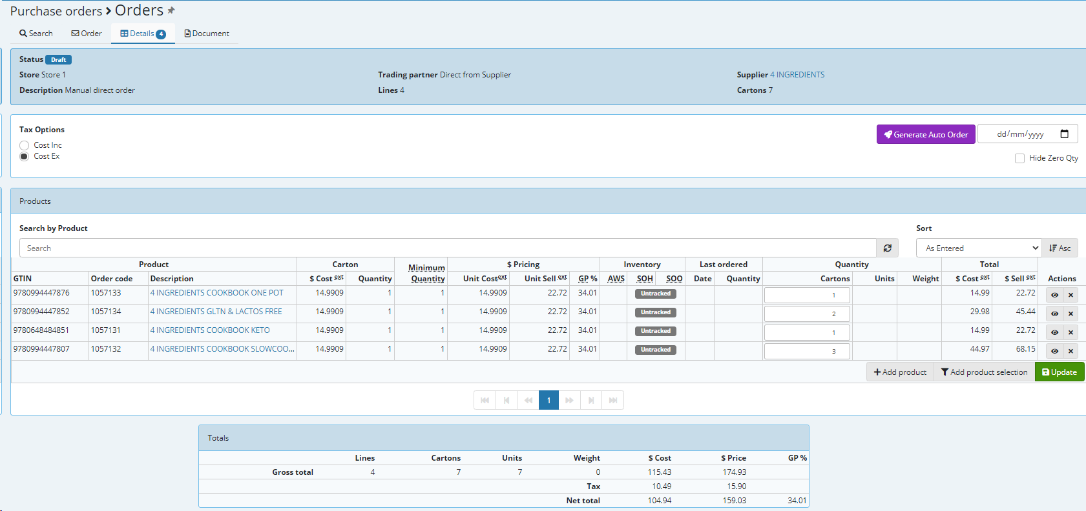Click the GP % column header
The width and height of the screenshot is (1086, 511).
588,279
